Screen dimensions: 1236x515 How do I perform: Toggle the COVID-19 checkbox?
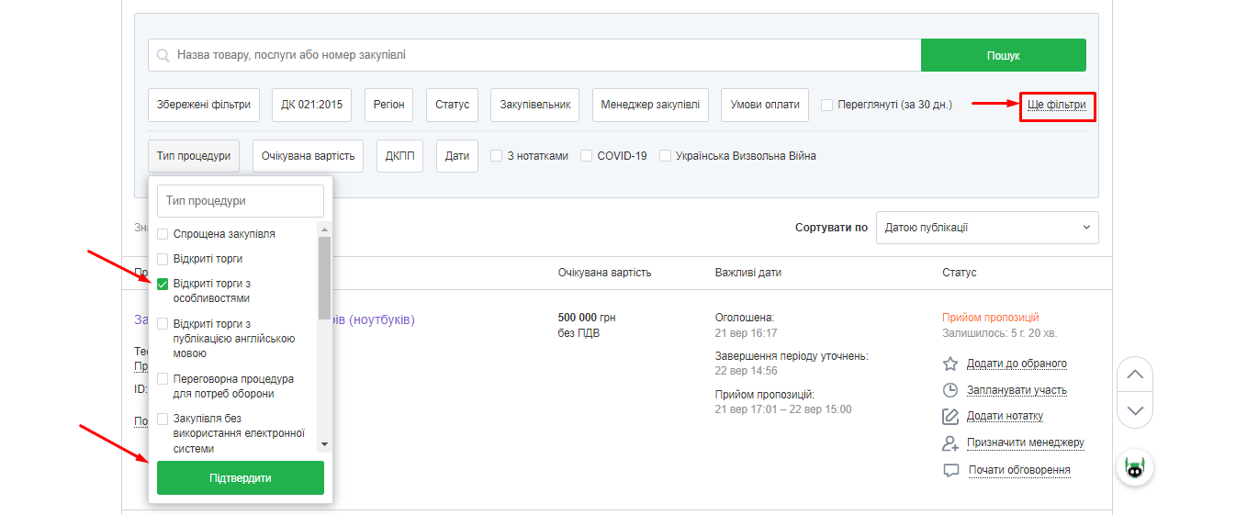[586, 156]
